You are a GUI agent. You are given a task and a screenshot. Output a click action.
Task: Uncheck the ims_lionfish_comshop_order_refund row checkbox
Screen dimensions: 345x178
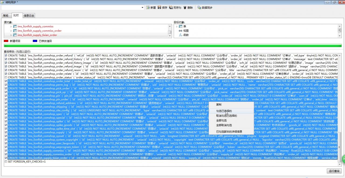(x=6, y=55)
